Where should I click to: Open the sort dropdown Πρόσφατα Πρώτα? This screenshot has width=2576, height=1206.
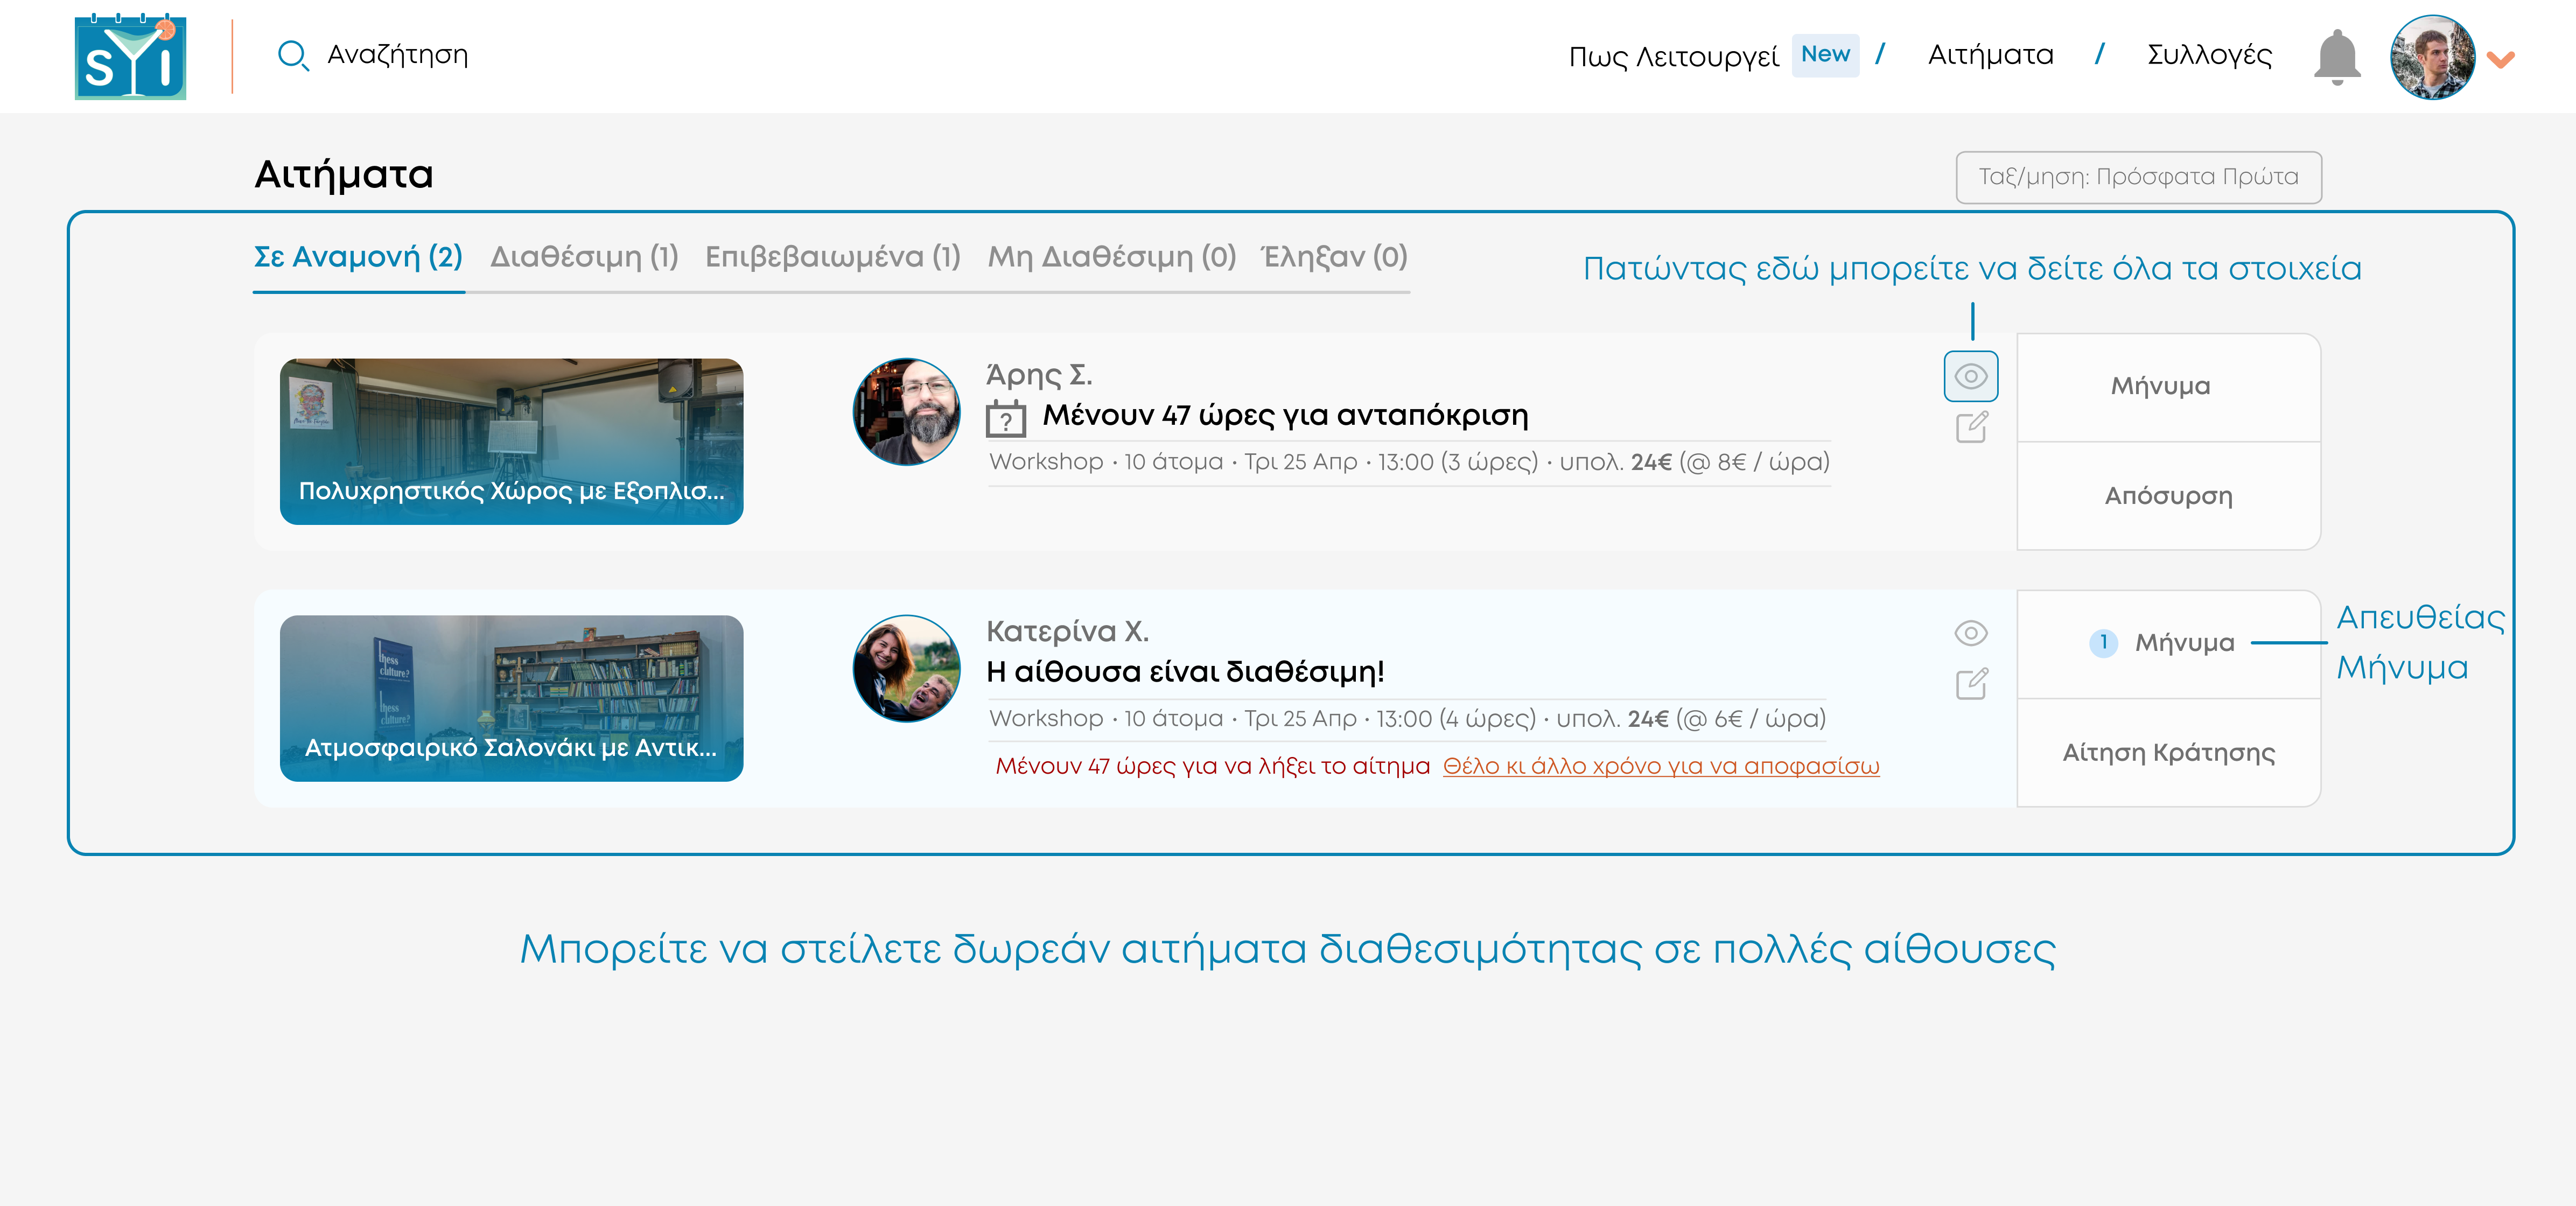pos(2138,177)
